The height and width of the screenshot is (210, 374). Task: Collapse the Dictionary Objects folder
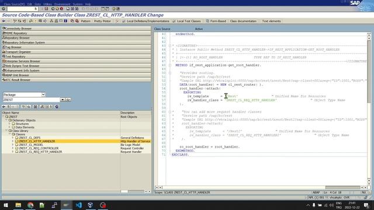coord(6,120)
